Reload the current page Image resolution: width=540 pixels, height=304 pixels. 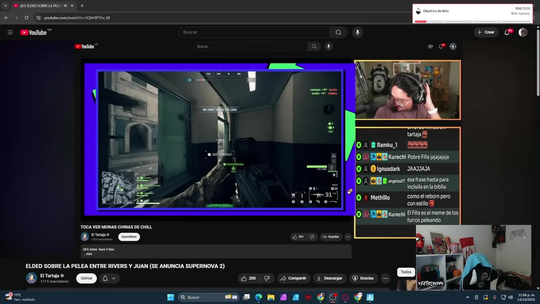[x=26, y=18]
